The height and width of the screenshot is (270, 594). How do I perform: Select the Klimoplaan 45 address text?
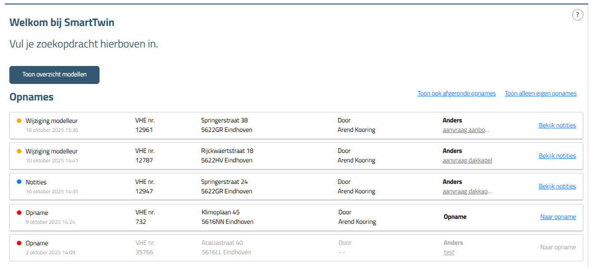point(220,212)
